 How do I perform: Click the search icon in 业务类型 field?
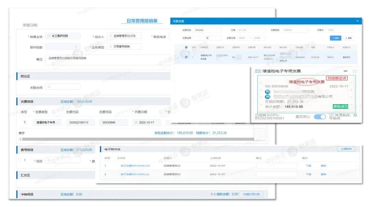pyautogui.click(x=111, y=46)
